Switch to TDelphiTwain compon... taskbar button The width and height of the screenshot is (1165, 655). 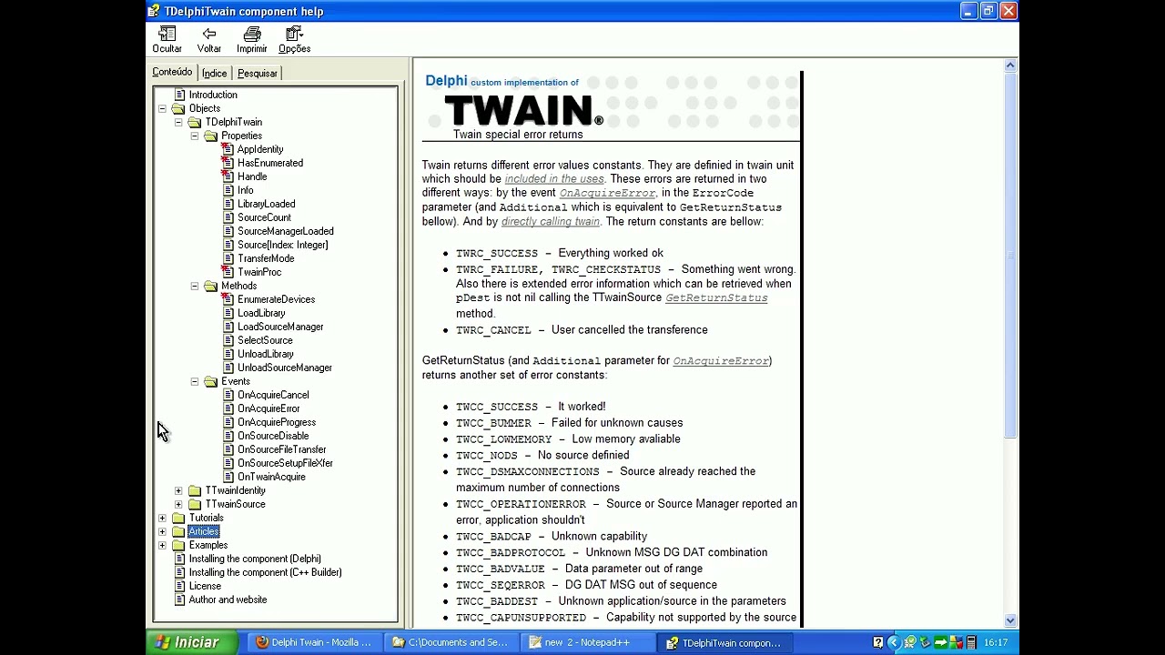724,642
